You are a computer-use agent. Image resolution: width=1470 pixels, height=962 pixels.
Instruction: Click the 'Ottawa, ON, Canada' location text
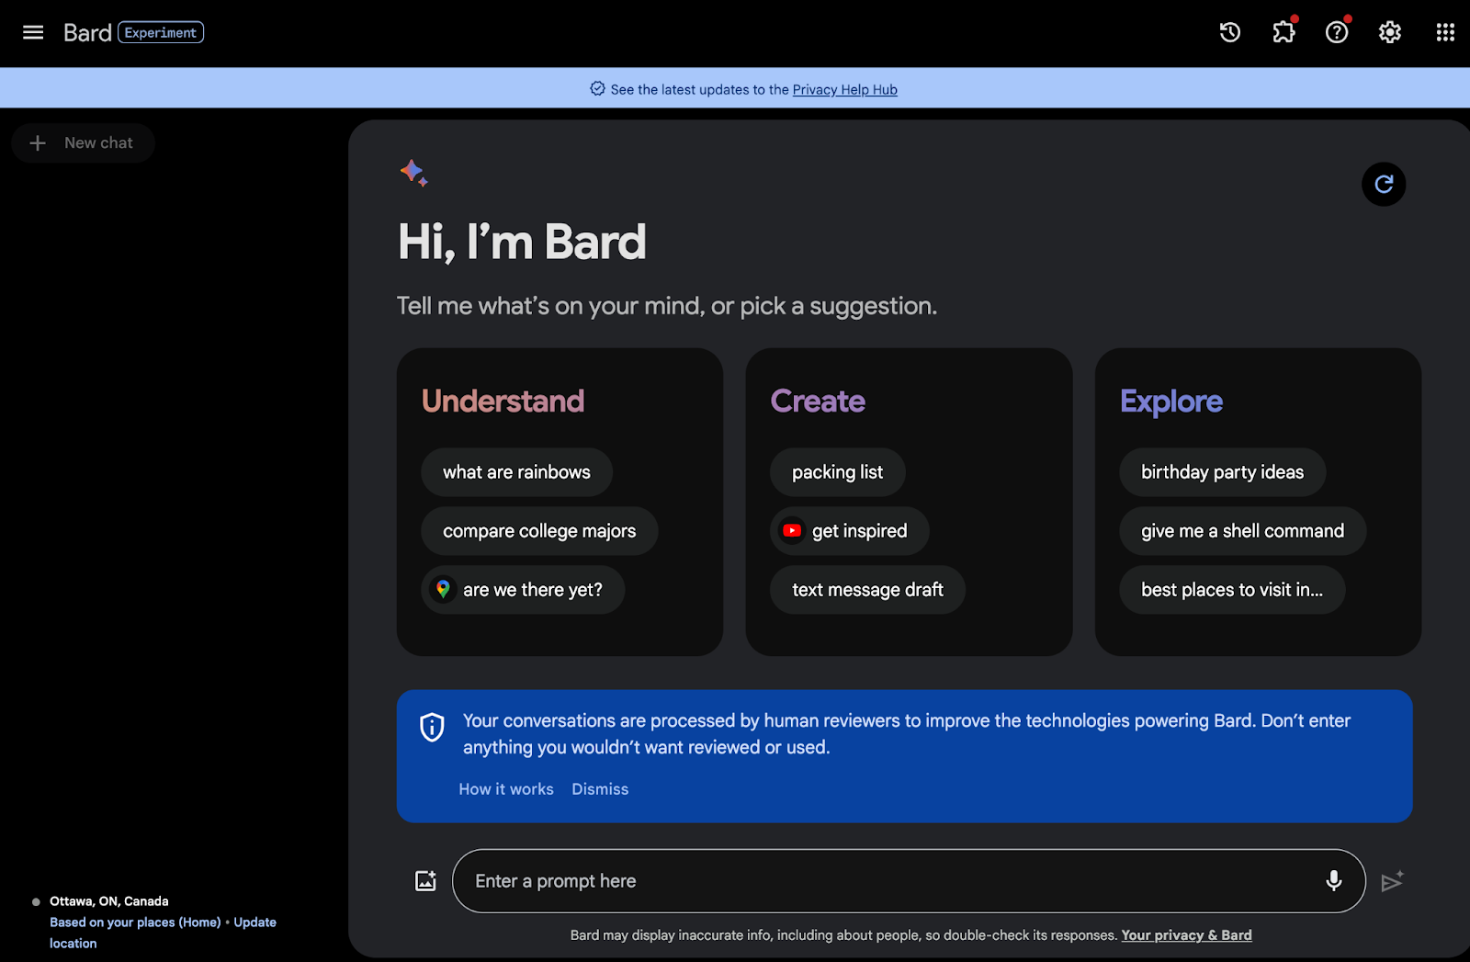point(109,900)
